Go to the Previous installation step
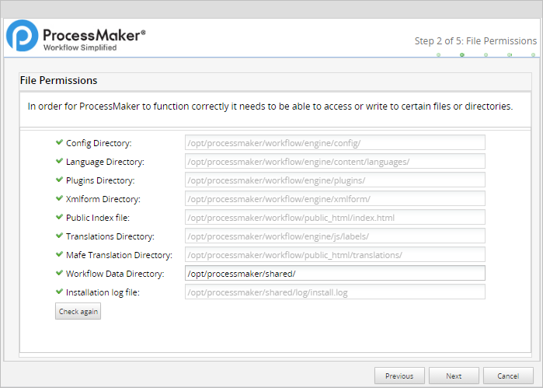The image size is (543, 388). coord(399,376)
